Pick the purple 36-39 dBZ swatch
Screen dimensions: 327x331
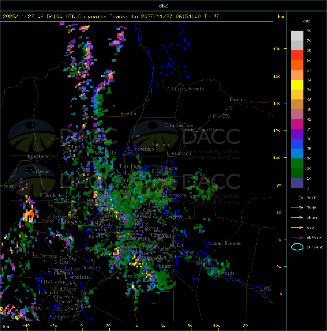coord(297,134)
